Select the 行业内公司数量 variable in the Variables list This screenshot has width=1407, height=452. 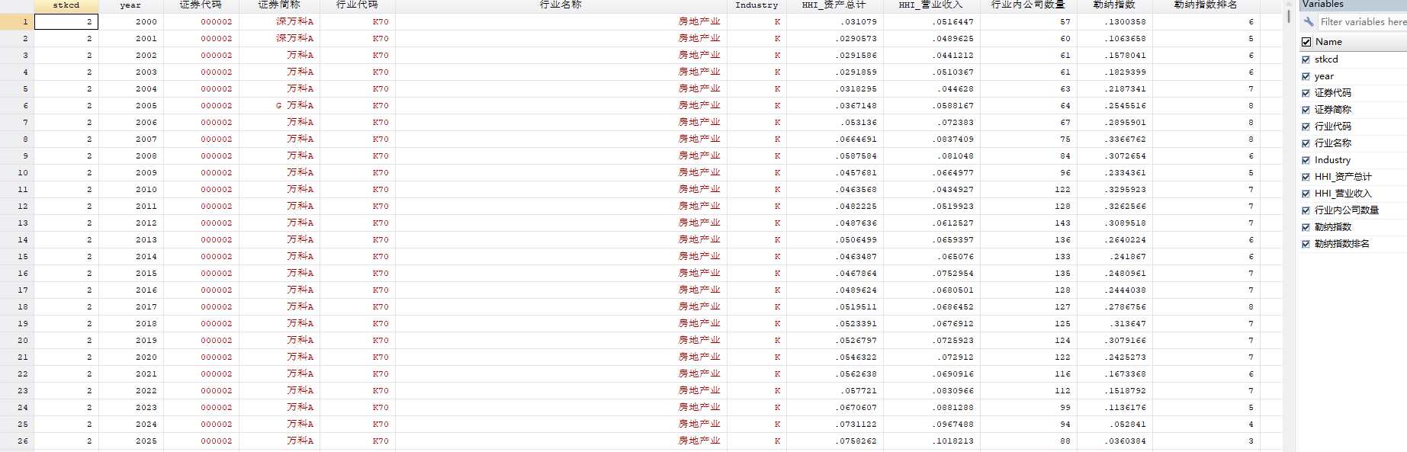point(1347,210)
